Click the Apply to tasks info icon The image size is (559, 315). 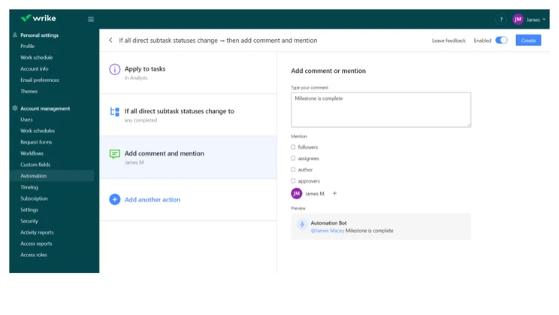point(114,69)
